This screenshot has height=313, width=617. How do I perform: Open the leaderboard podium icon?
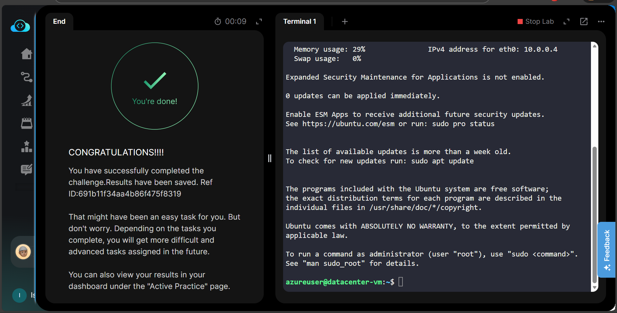tap(26, 147)
